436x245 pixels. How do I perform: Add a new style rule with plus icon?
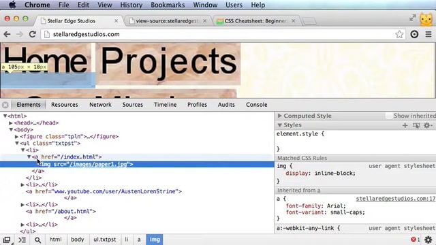[x=405, y=125]
